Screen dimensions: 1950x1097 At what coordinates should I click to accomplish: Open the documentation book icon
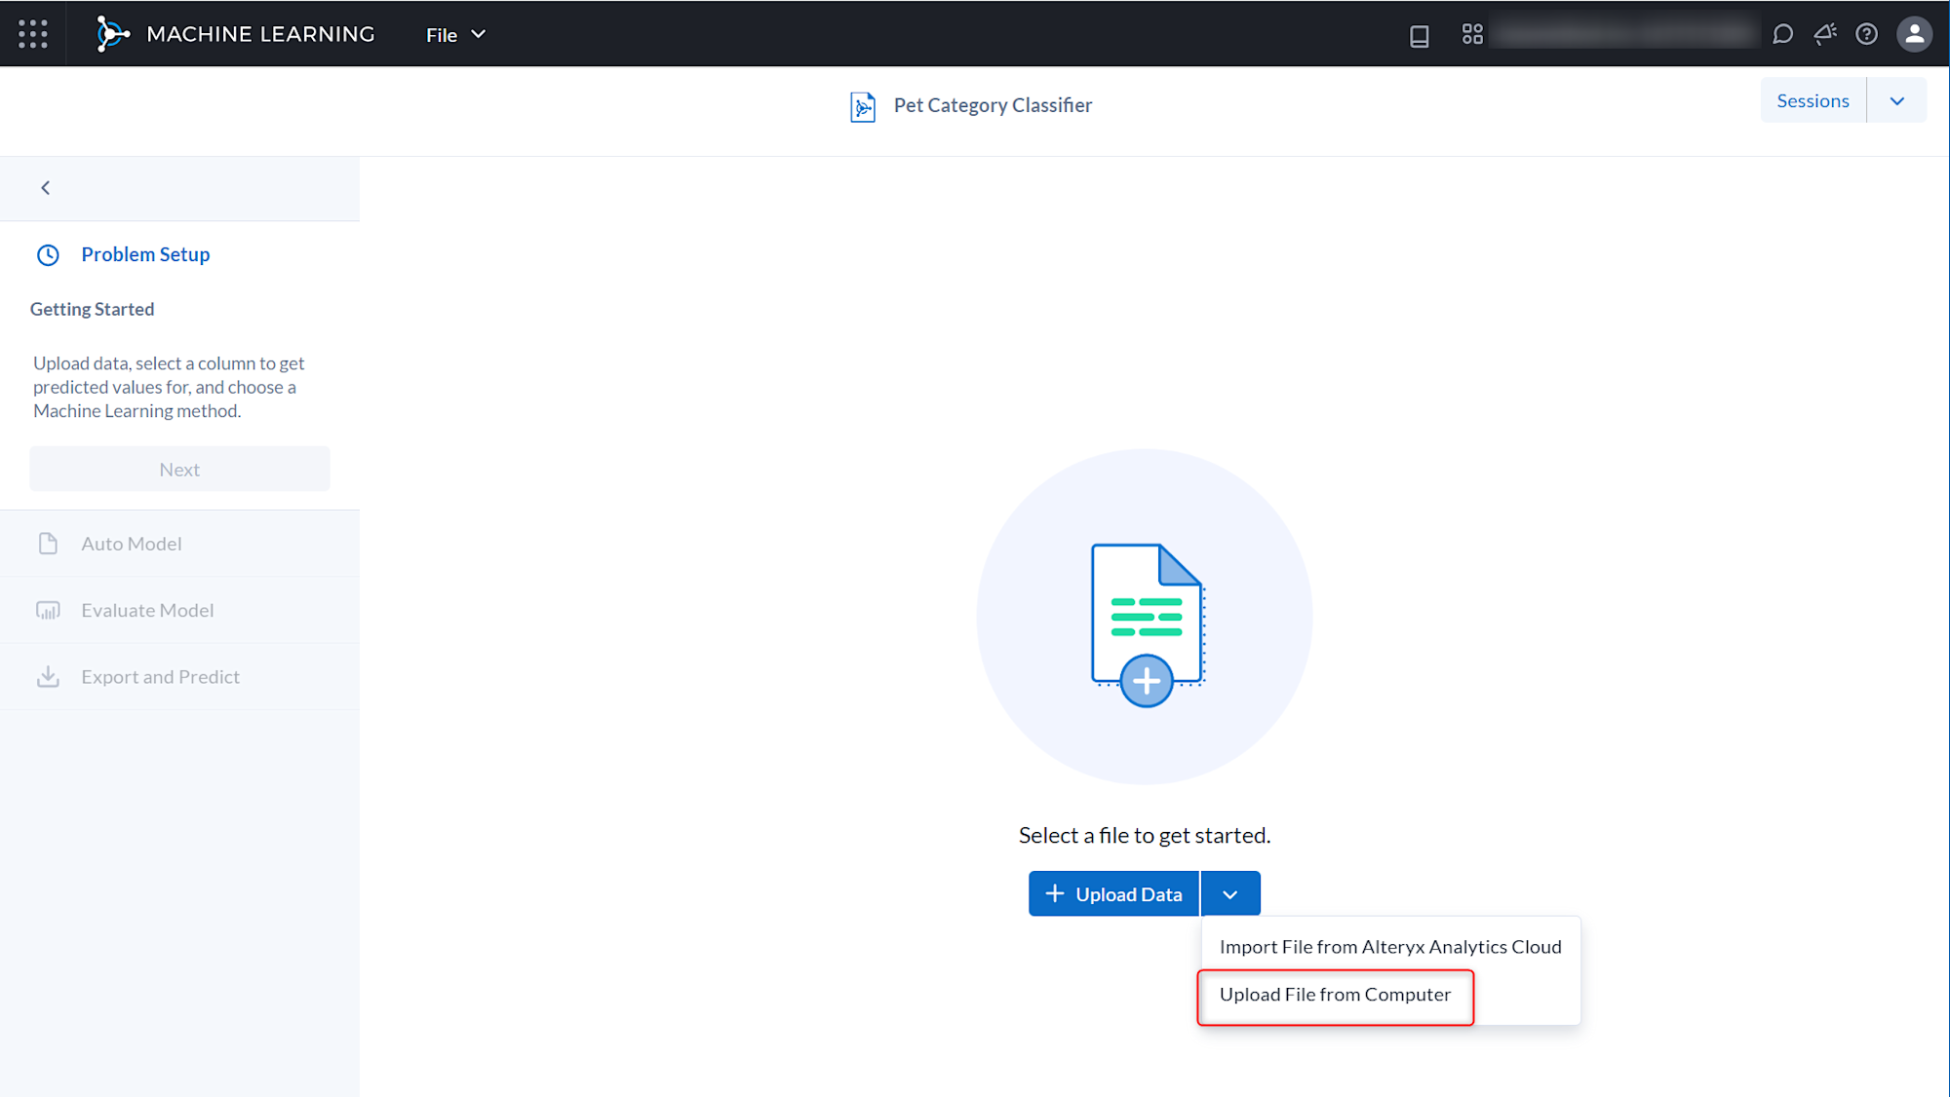[x=1419, y=35]
